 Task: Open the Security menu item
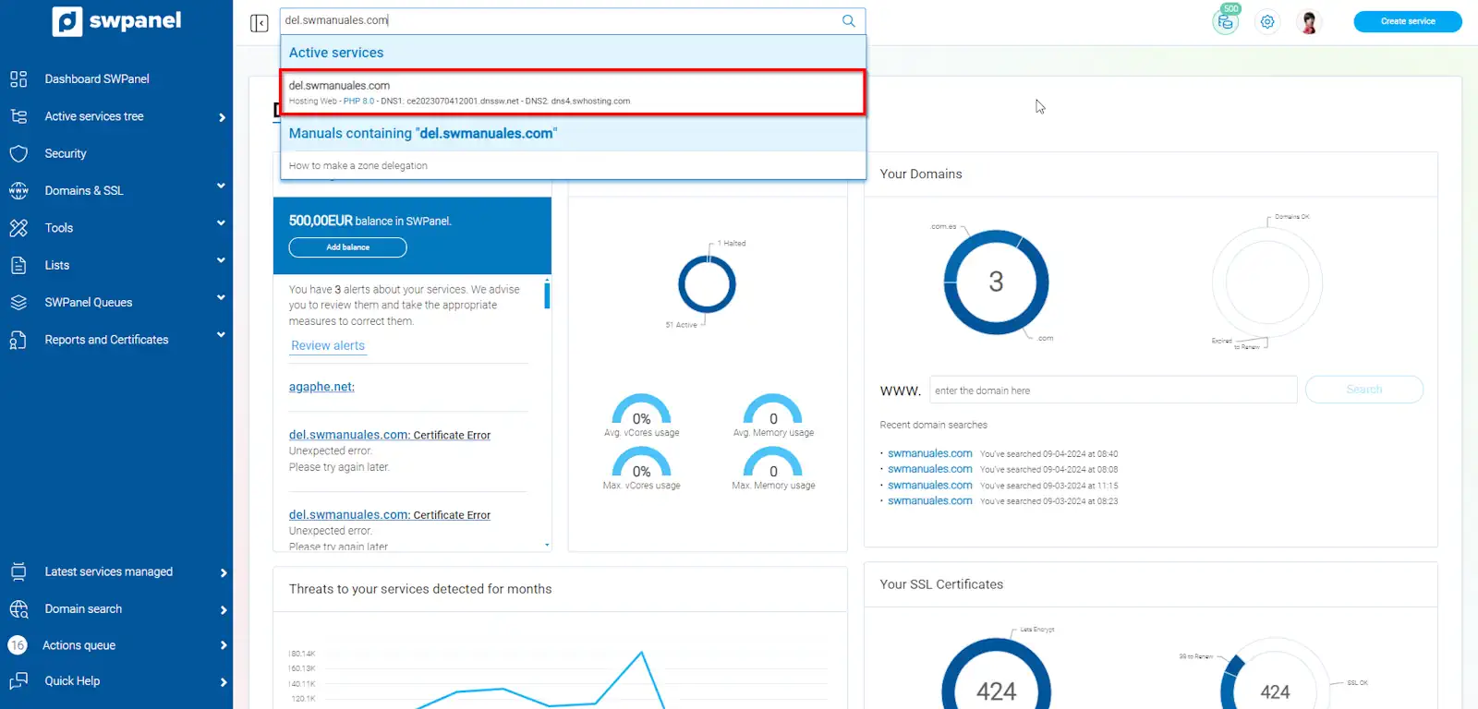point(66,153)
